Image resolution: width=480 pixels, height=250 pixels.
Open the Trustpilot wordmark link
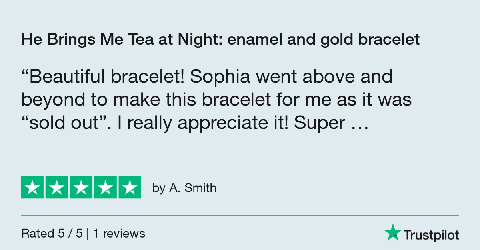pos(431,235)
